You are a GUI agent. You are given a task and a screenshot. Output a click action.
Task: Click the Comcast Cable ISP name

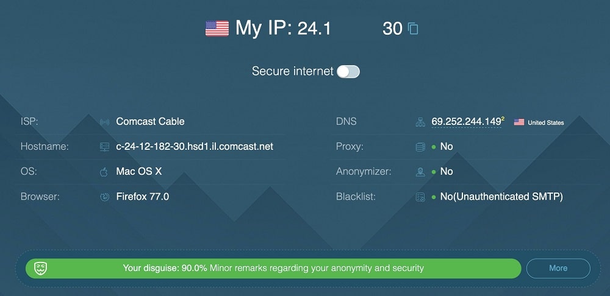tap(150, 122)
